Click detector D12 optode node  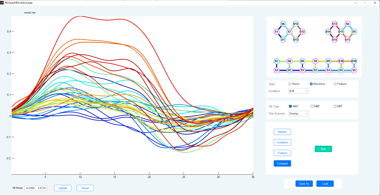click(296, 24)
